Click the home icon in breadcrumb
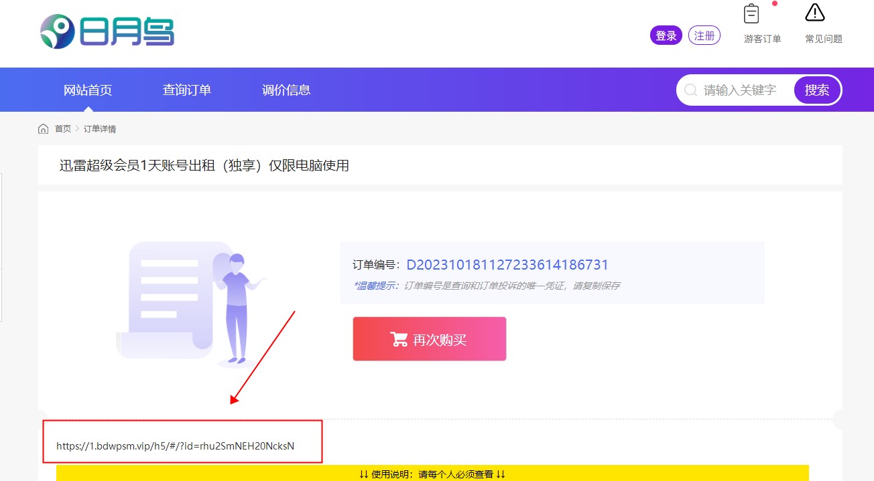The image size is (874, 481). point(44,128)
